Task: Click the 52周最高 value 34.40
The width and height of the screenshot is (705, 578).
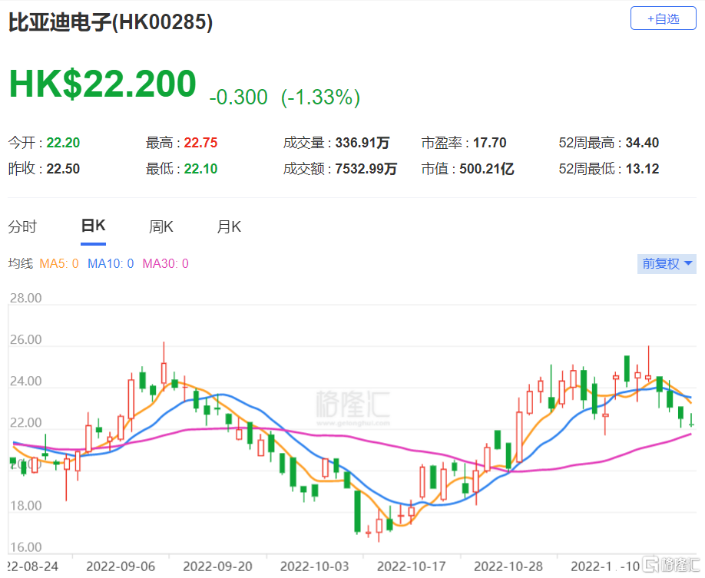Action: pyautogui.click(x=642, y=143)
